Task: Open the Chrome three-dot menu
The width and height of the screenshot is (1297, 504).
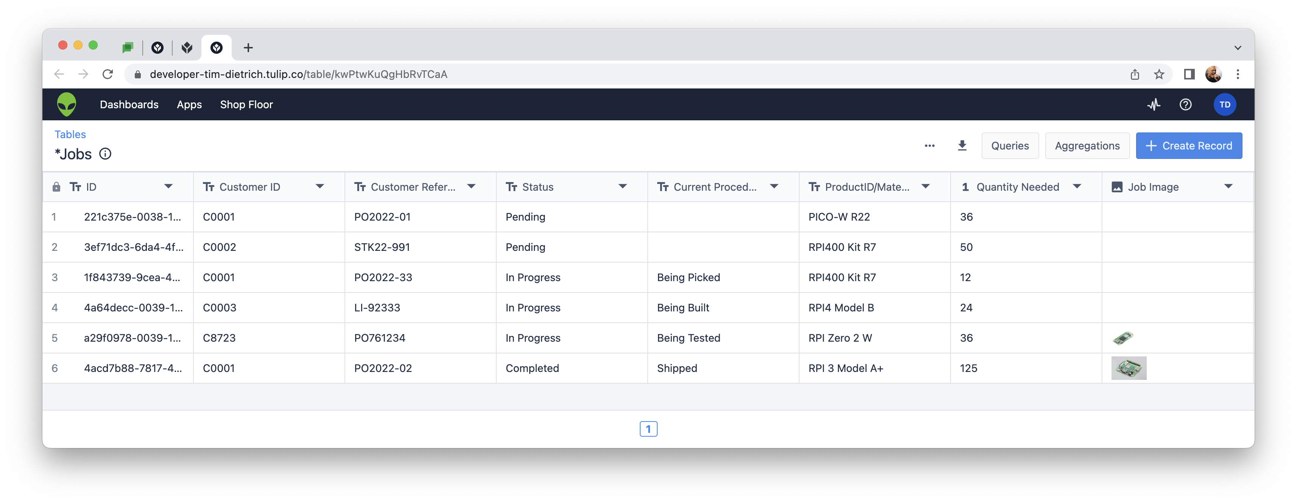Action: [1238, 75]
